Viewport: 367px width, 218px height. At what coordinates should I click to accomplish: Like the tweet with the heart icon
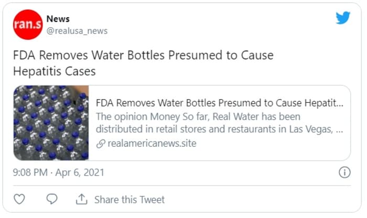click(19, 200)
